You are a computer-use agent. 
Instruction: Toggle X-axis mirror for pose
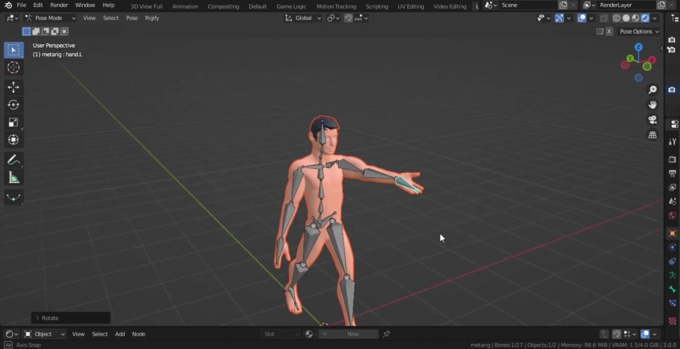point(609,31)
